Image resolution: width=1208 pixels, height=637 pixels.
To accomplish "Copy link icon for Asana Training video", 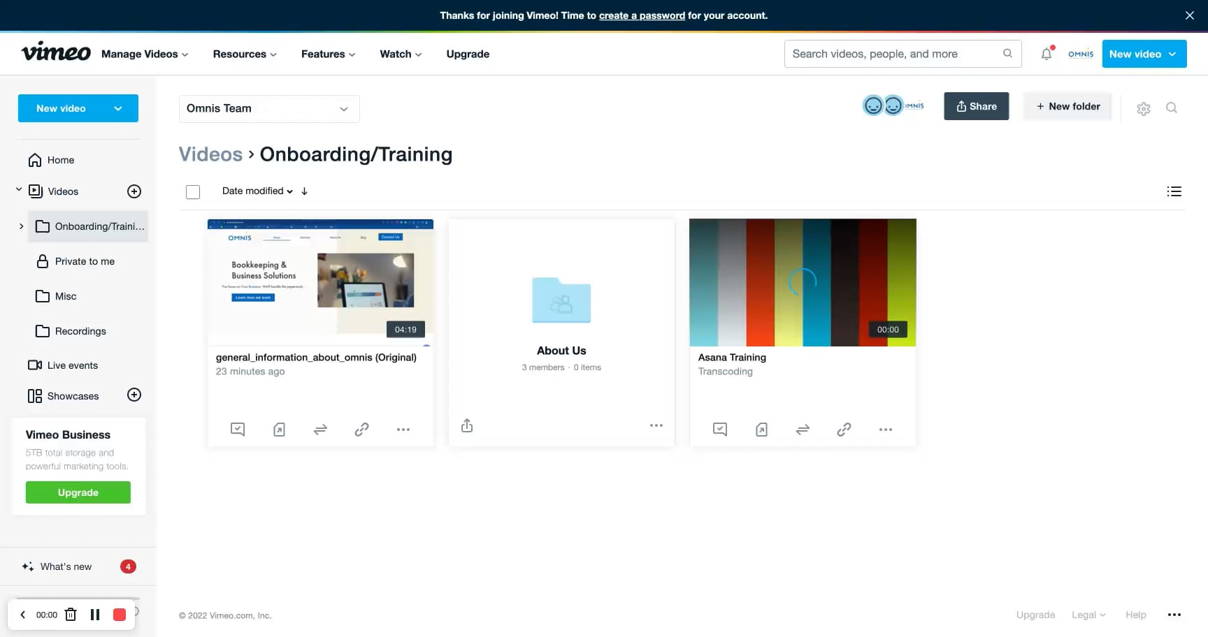I will point(844,430).
